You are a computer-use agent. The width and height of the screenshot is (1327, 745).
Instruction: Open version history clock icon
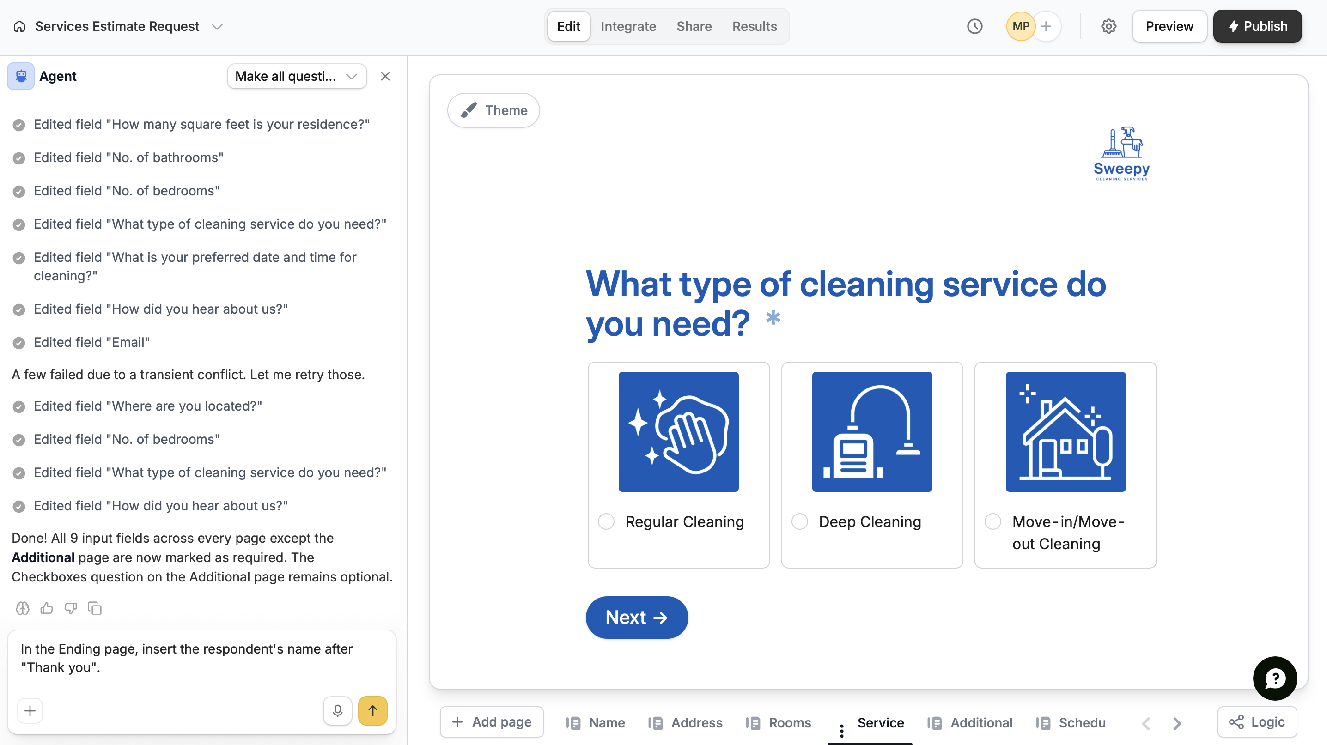tap(974, 26)
